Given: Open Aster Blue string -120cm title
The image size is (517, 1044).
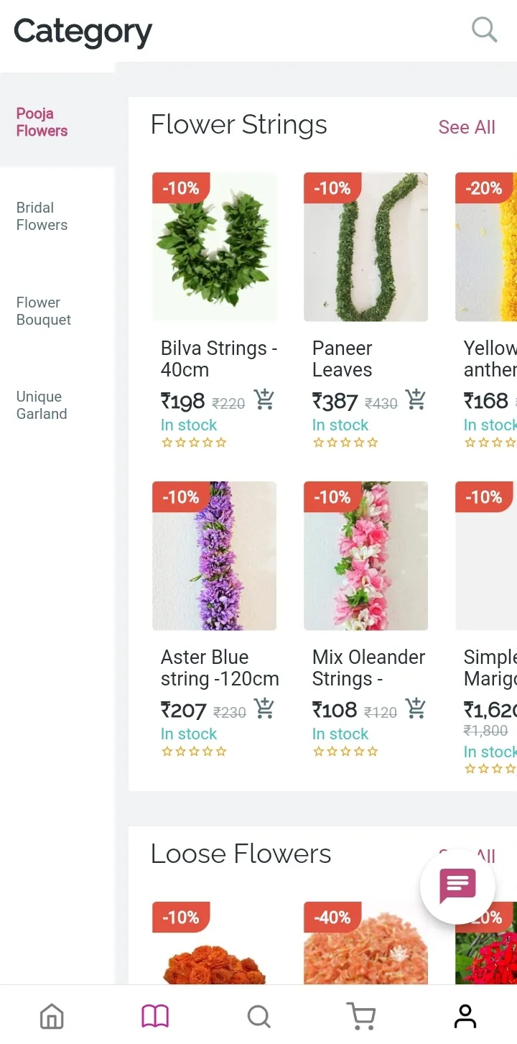Looking at the screenshot, I should point(220,667).
